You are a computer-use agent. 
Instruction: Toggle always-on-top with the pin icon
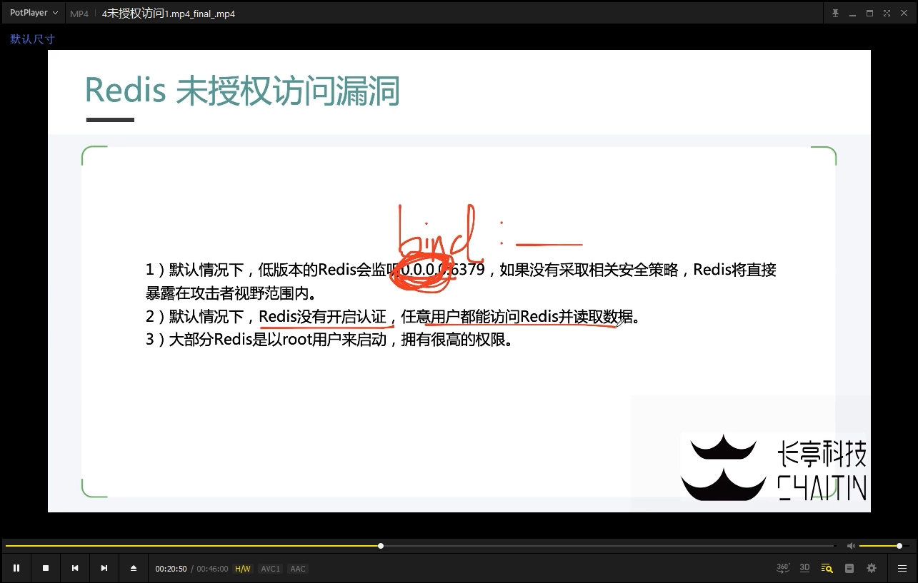(834, 12)
